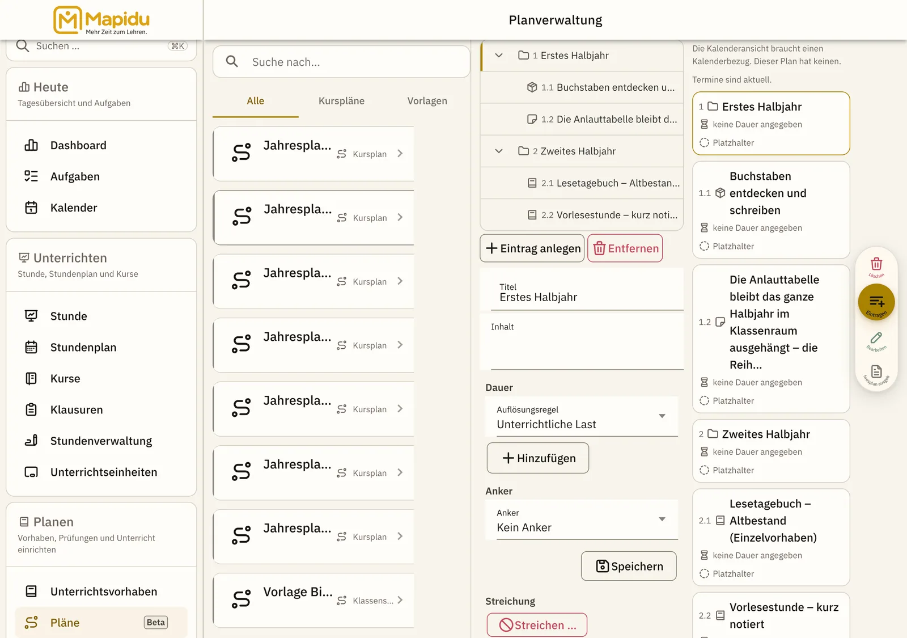Open the Auflösungsregel dropdown
This screenshot has width=907, height=638.
582,417
